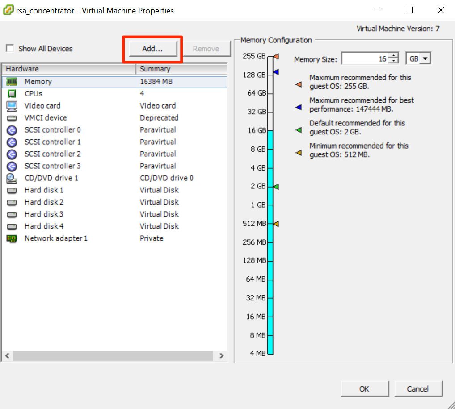The width and height of the screenshot is (455, 409).
Task: Click the Hard disk 1 icon
Action: (12, 190)
